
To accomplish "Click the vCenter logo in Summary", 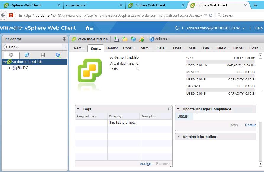I will (89, 70).
